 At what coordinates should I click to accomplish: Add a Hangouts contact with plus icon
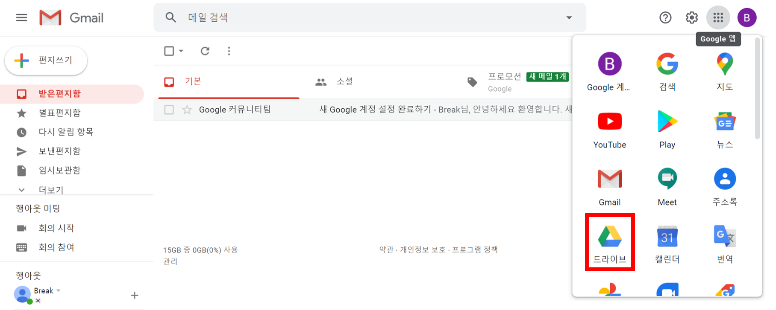[135, 295]
